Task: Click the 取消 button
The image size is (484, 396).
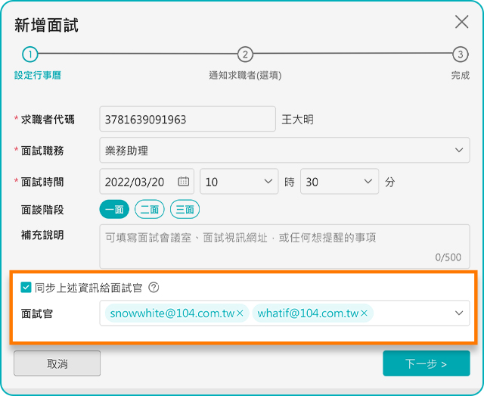Action: (x=57, y=363)
